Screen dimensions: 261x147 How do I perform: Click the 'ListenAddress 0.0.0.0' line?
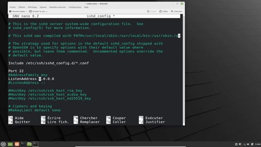[x=31, y=79]
